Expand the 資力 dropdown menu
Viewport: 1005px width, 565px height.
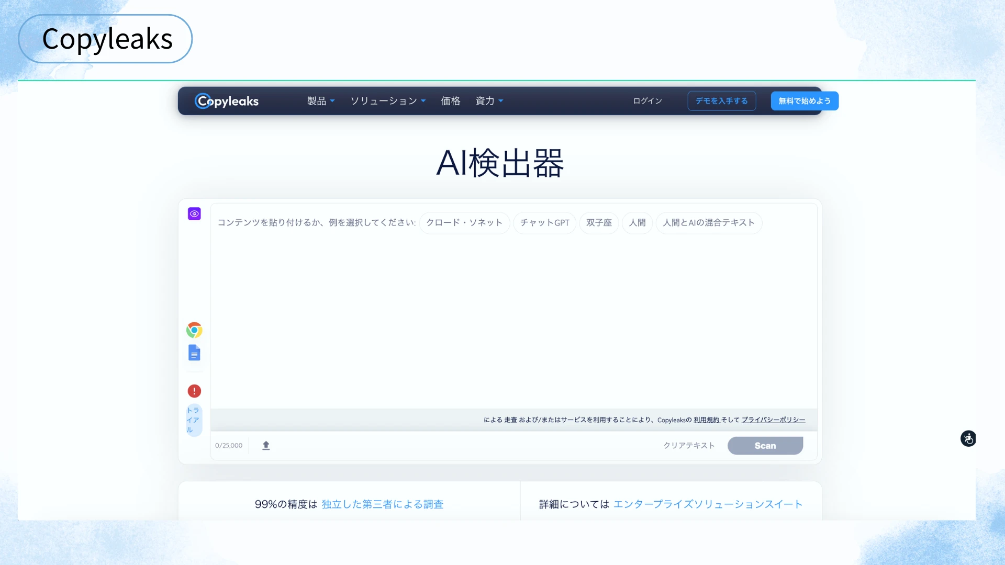(489, 101)
